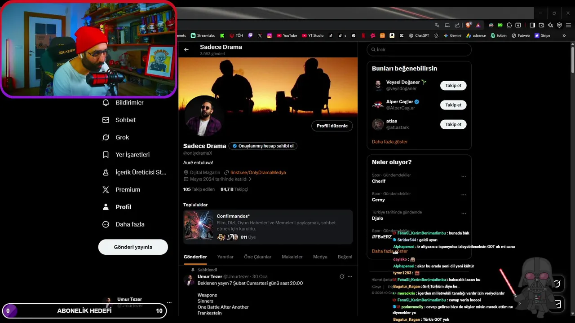Screen dimensions: 575x323
Task: Open Premium from the sidebar
Action: (x=121, y=190)
